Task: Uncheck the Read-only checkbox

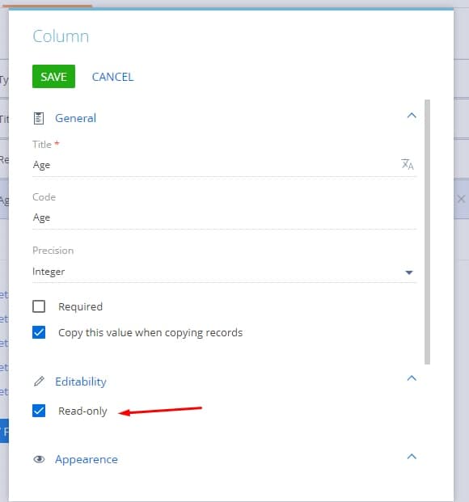Action: pos(39,411)
